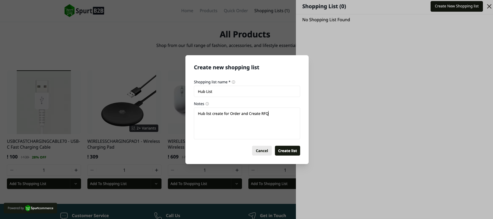Click the Create list button

point(287,151)
